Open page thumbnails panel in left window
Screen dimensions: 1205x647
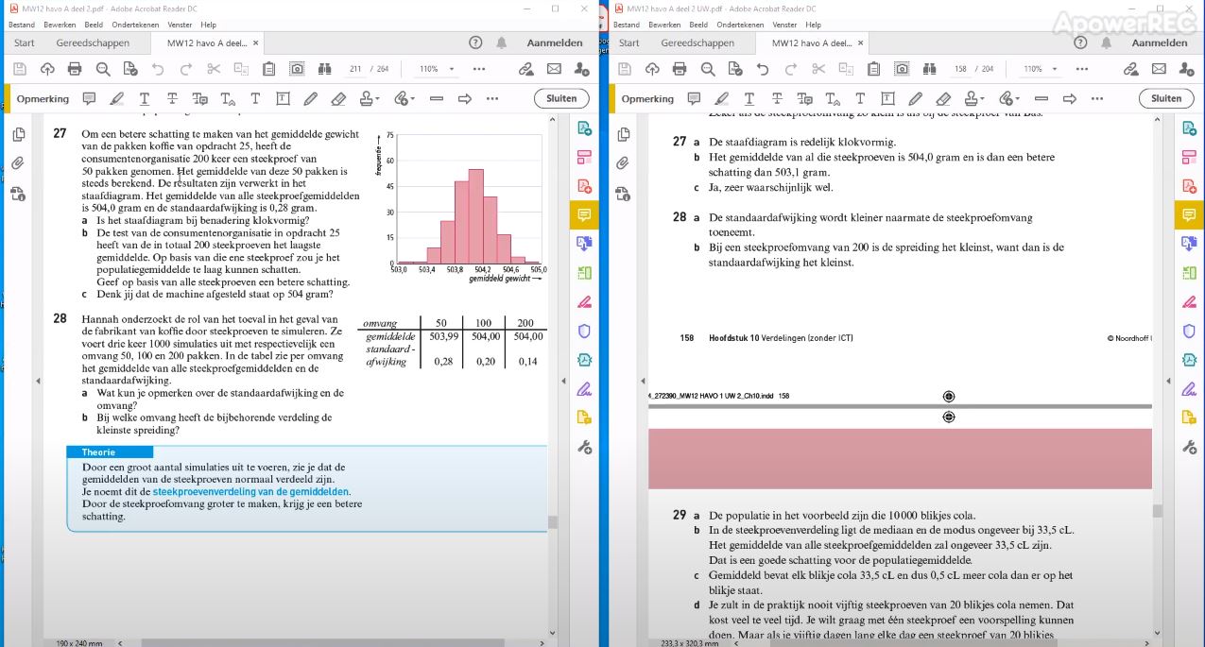coord(18,135)
